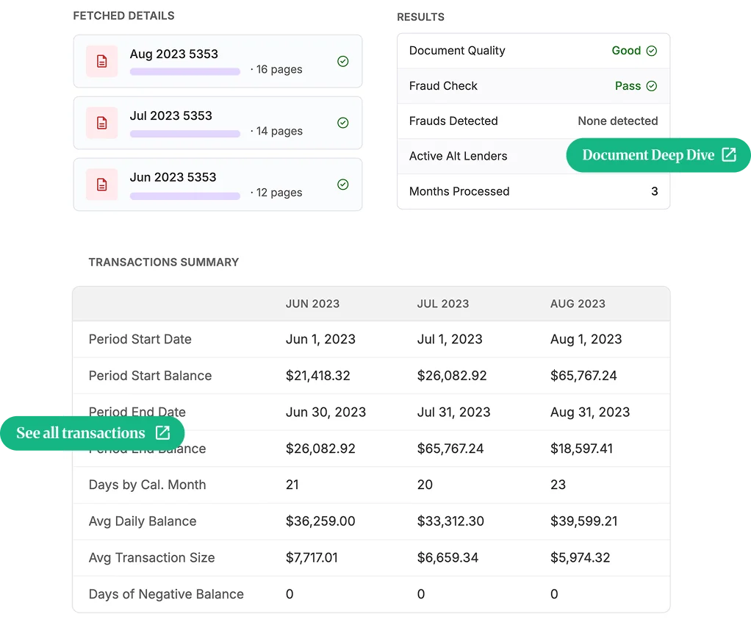Expand the Aug 2023 5353 statement card
751x625 pixels.
218,61
